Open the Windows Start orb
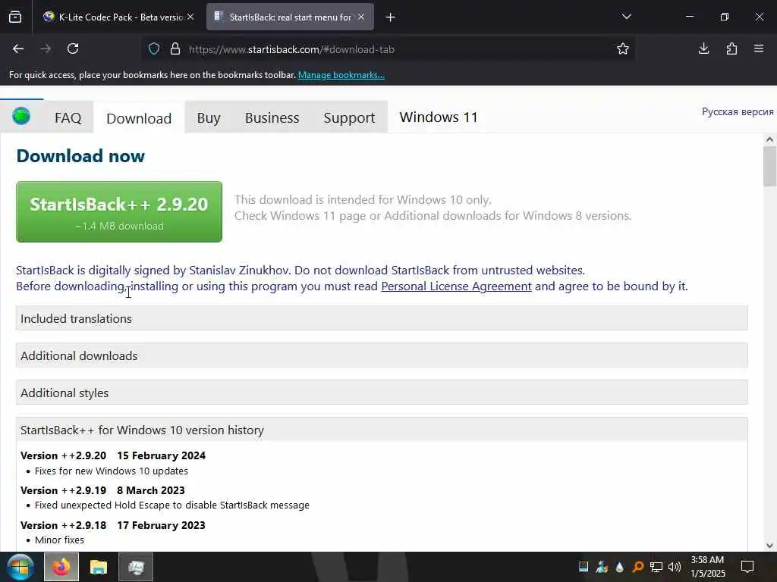777x582 pixels. 20,567
